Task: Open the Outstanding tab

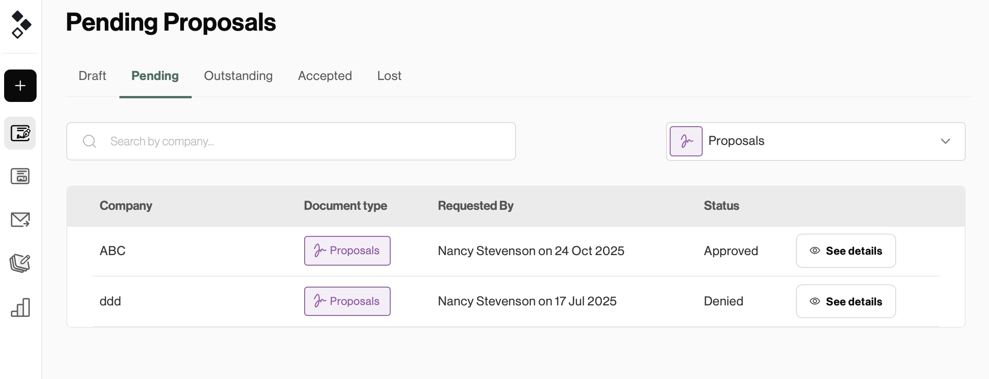Action: 238,76
